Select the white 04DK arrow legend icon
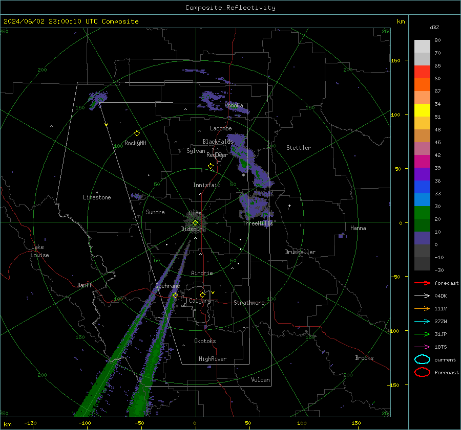The height and width of the screenshot is (430, 461). coord(422,296)
